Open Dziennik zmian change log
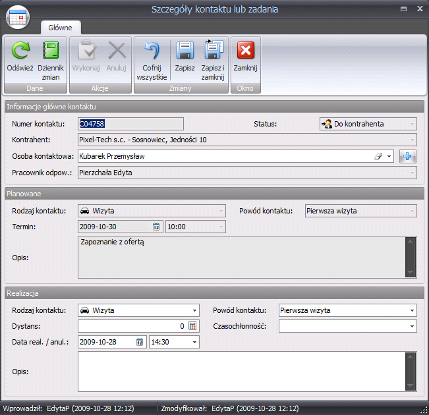Image resolution: width=429 pixels, height=415 pixels. 51,50
